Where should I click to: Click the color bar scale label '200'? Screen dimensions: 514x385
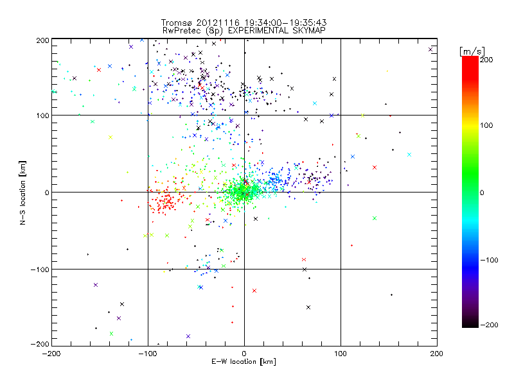(486, 60)
